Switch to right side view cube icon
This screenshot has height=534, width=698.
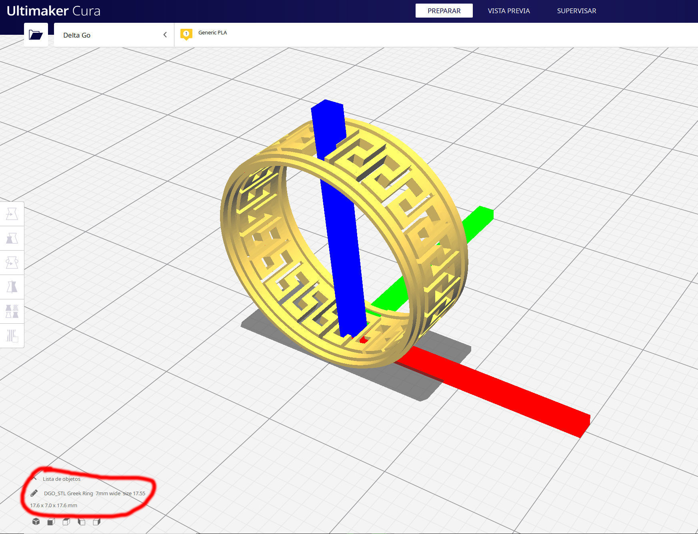[97, 522]
